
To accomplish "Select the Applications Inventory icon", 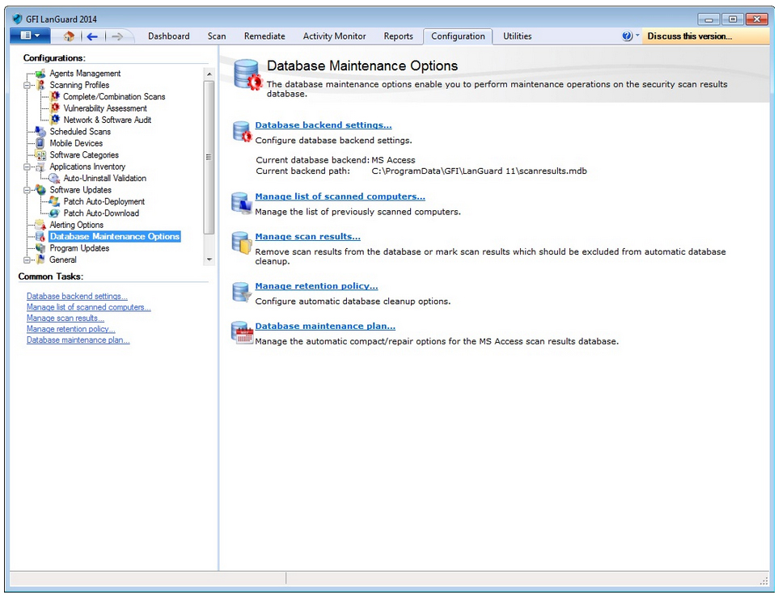I will point(40,167).
